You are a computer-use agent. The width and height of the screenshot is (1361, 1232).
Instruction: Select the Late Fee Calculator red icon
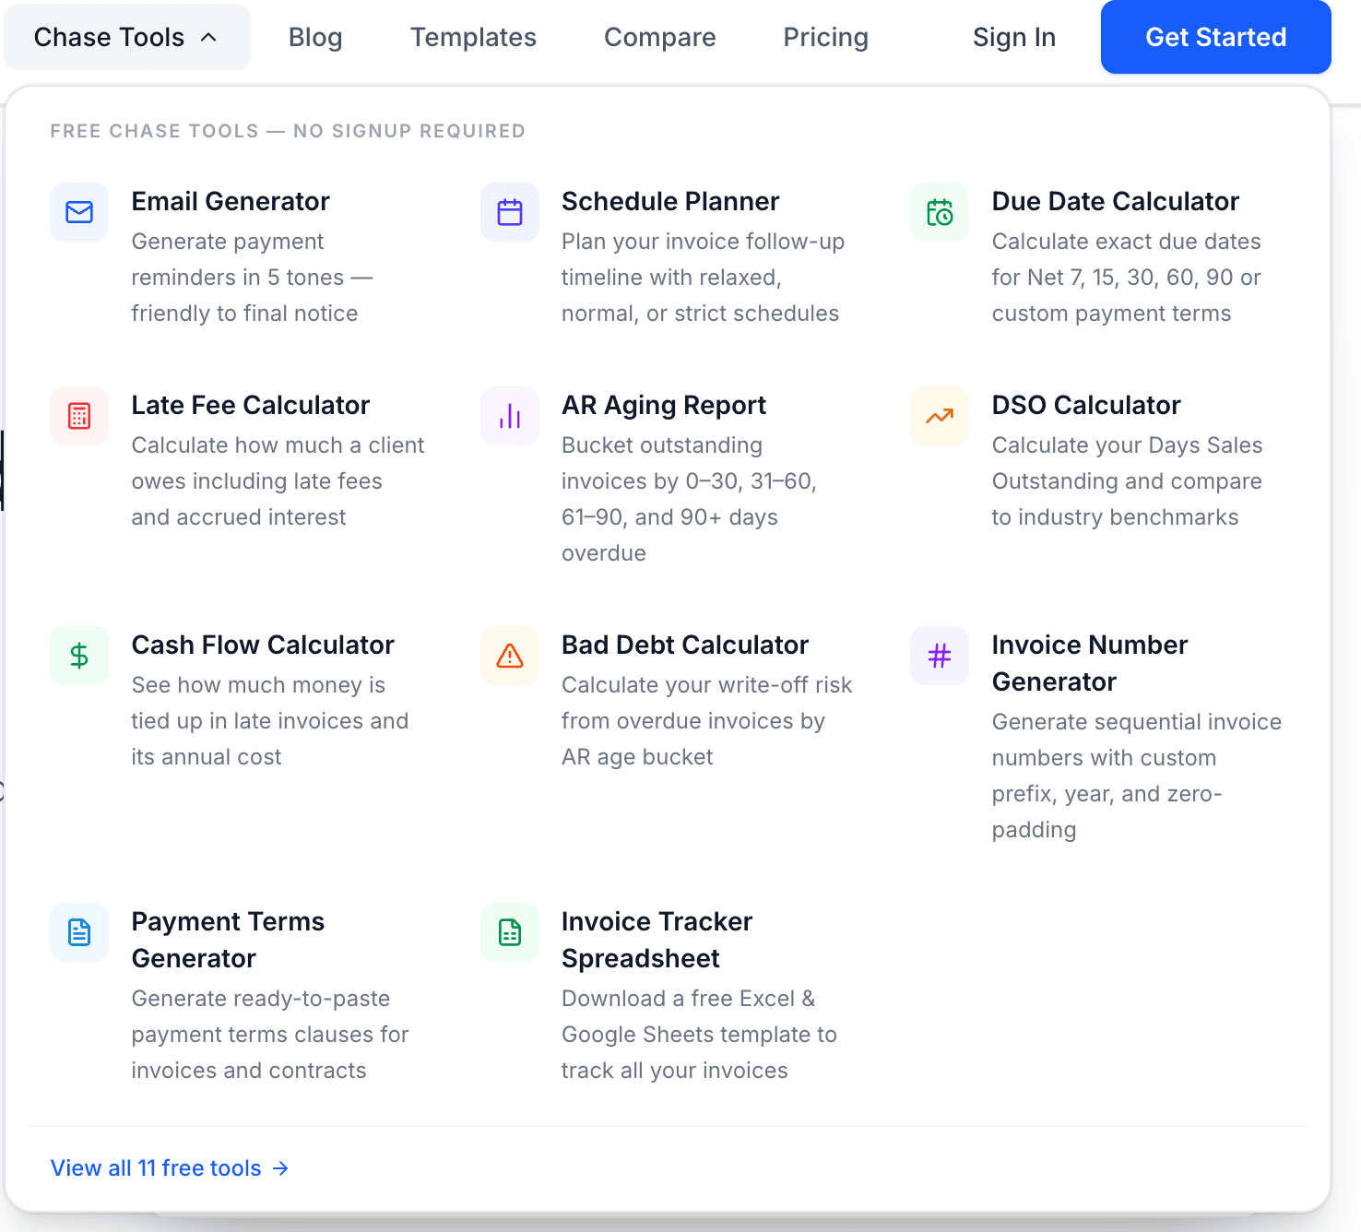click(79, 416)
